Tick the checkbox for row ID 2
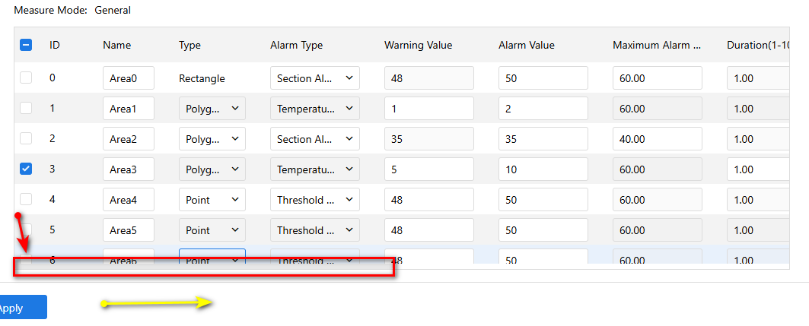This screenshot has width=809, height=326. click(x=26, y=138)
